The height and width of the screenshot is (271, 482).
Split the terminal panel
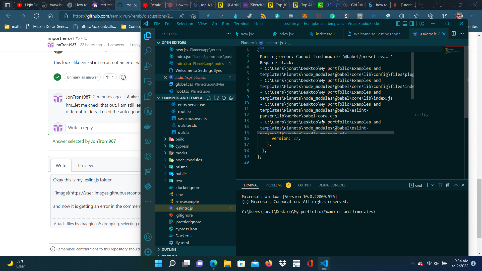click(440, 185)
